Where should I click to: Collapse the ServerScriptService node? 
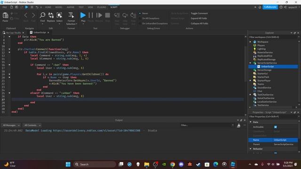pyautogui.click(x=250, y=63)
